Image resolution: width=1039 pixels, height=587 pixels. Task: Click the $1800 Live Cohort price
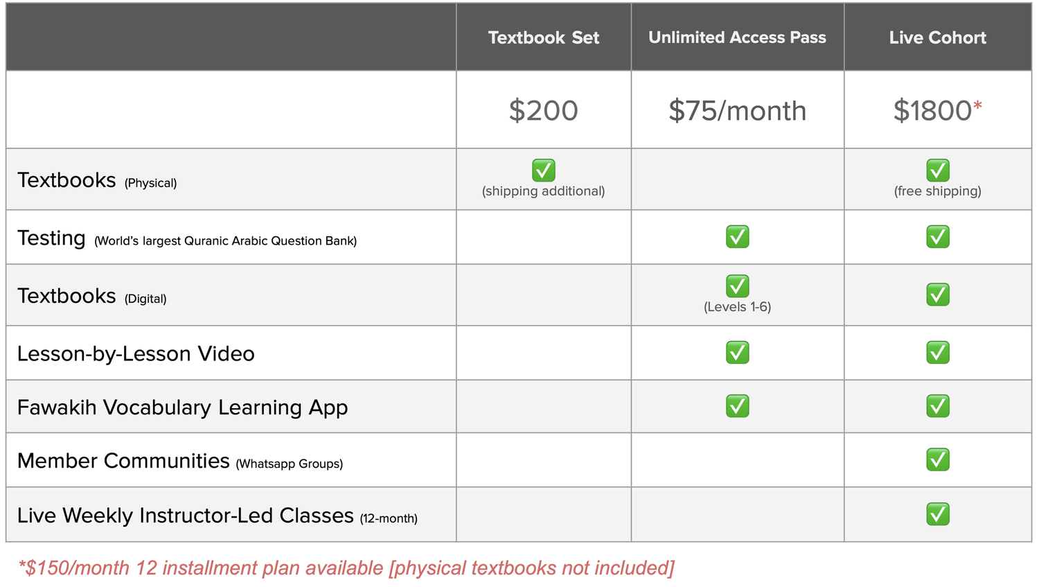(932, 111)
